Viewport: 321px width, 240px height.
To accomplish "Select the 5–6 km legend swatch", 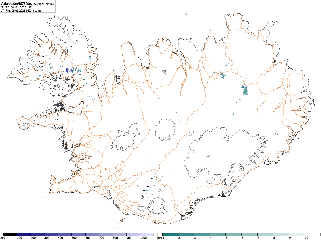I will pos(233,234).
